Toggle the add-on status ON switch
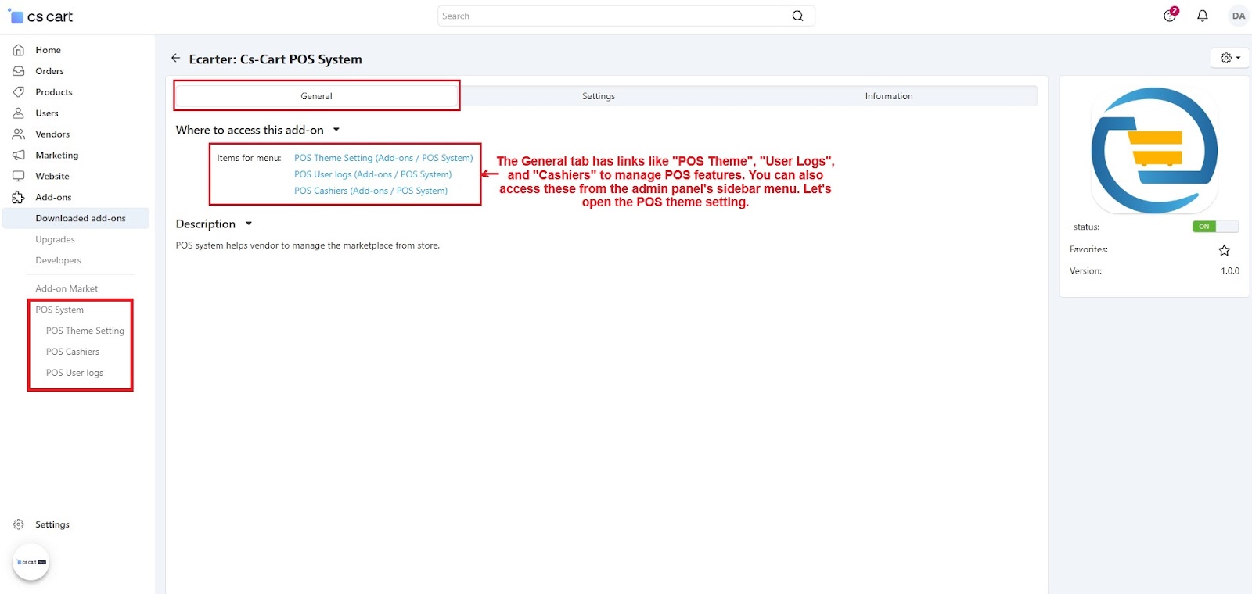 [x=1214, y=227]
